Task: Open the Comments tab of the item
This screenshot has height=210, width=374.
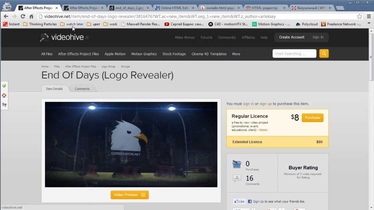Action: coord(82,89)
